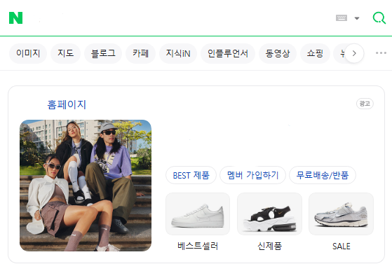Click the 홈페이지 link
The image size is (392, 271).
(x=67, y=104)
